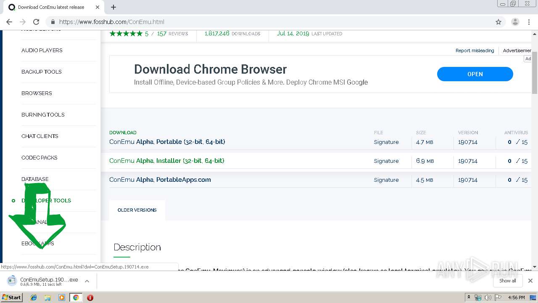Close the downloads bar
The width and height of the screenshot is (538, 303).
click(x=530, y=281)
